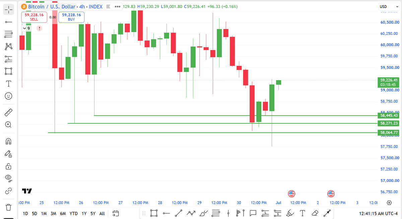Select Fib retracement tool in bottom favorites toolbar
The image size is (402, 219).
point(216,213)
